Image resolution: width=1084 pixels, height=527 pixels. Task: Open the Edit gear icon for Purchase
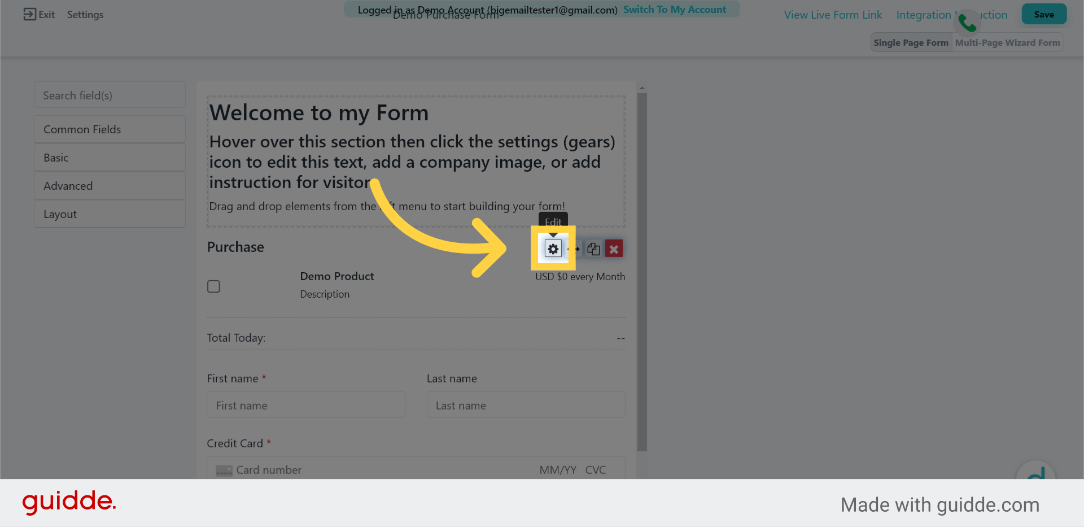553,249
